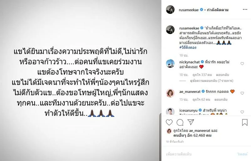Image resolution: width=251 pixels, height=161 pixels.
Task: Open the three-dot more options menu
Action: click(245, 10)
